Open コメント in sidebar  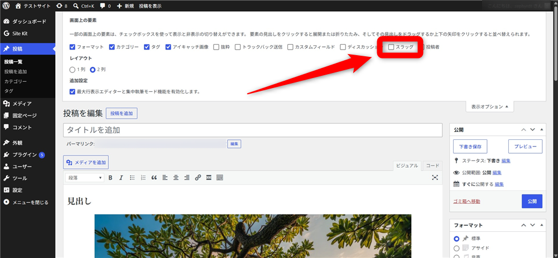tap(27, 127)
